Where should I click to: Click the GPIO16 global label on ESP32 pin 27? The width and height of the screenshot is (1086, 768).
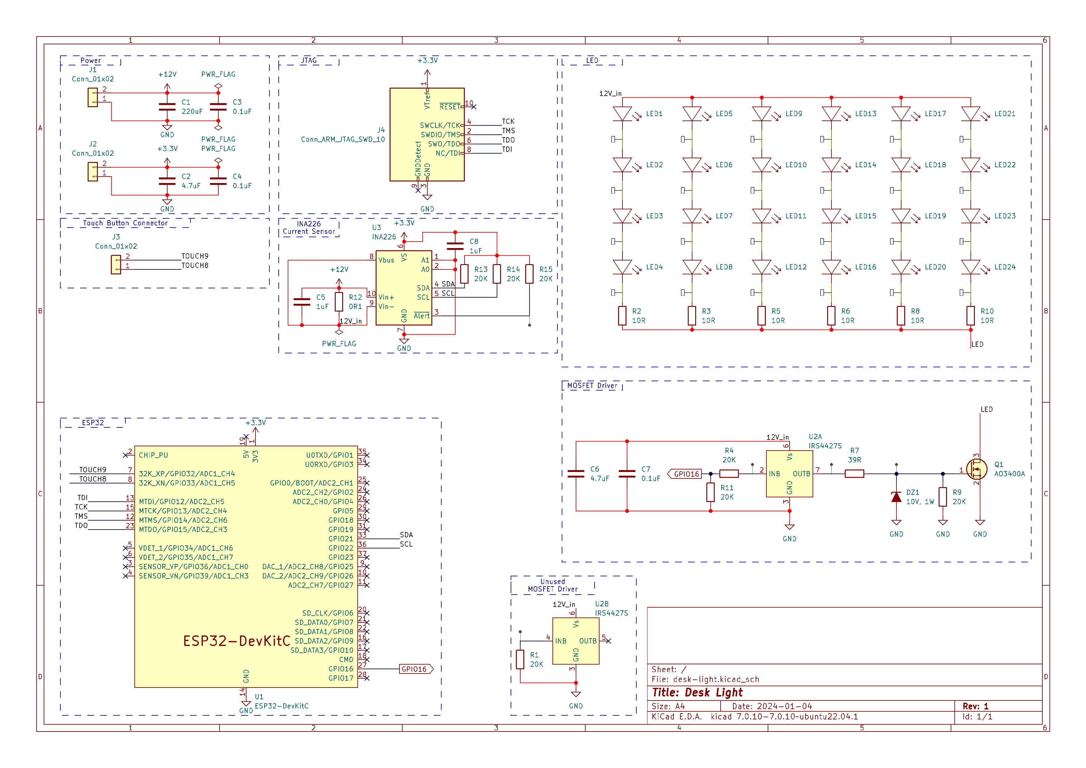416,669
